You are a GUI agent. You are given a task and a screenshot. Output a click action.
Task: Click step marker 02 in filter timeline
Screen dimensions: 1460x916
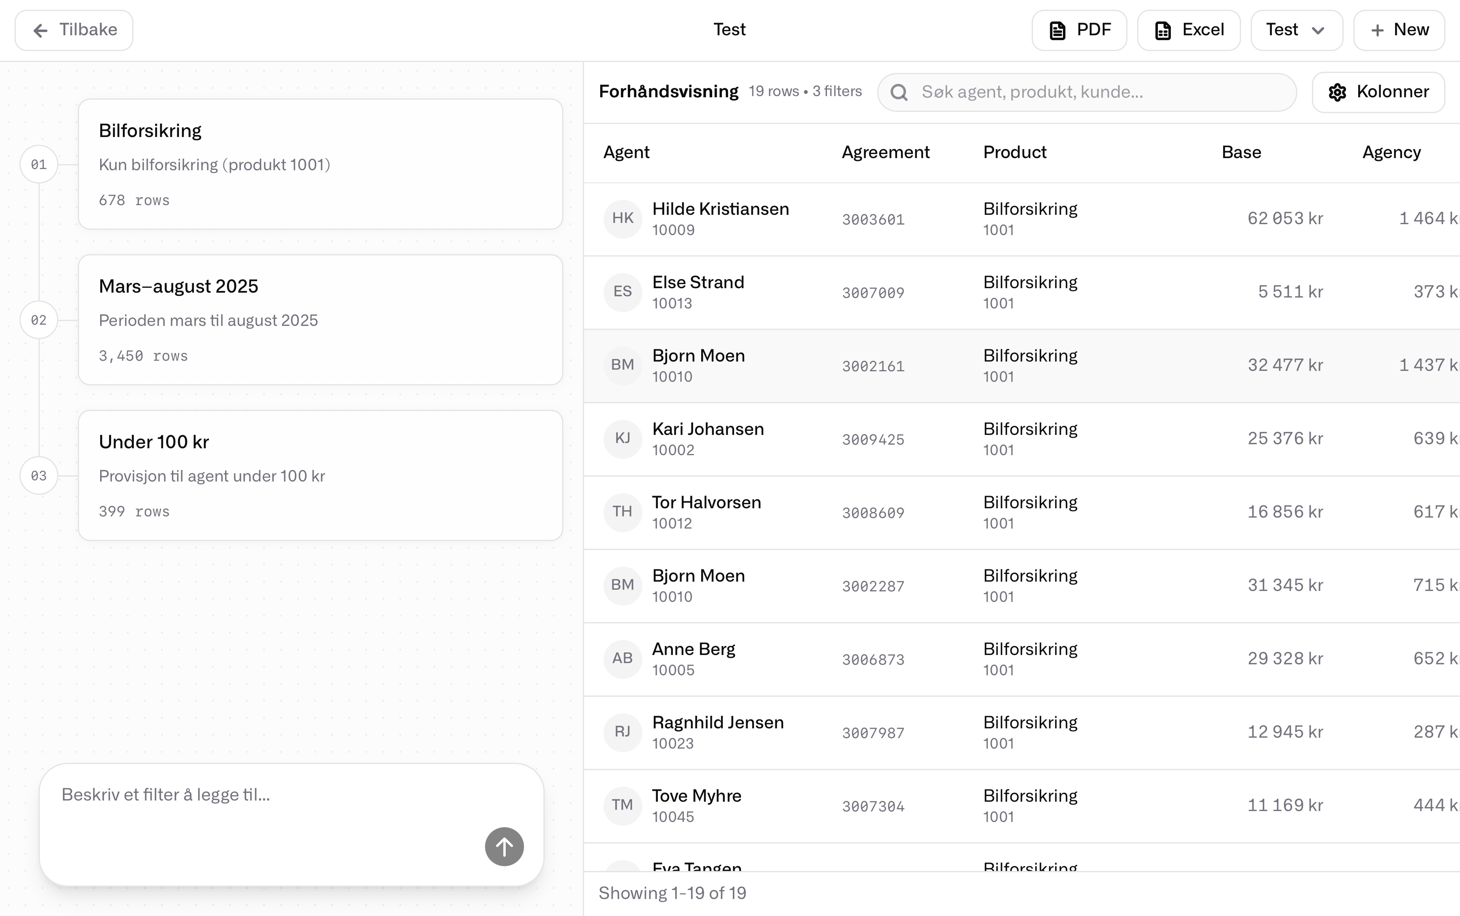(x=39, y=320)
